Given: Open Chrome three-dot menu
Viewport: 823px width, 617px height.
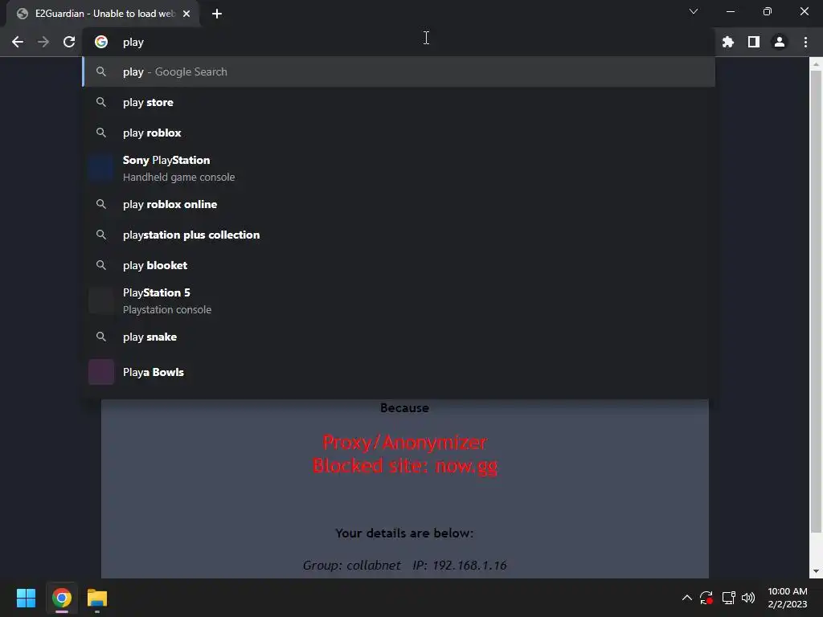Looking at the screenshot, I should click(805, 42).
